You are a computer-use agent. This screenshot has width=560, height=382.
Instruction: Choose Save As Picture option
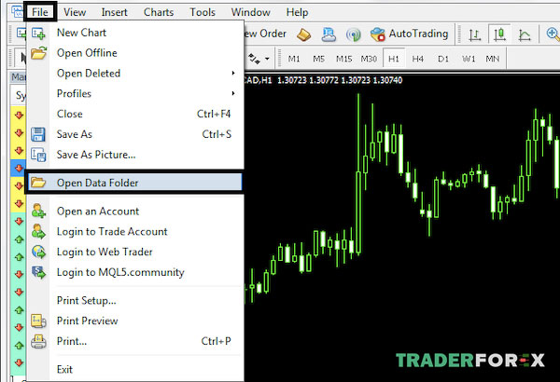(x=135, y=155)
